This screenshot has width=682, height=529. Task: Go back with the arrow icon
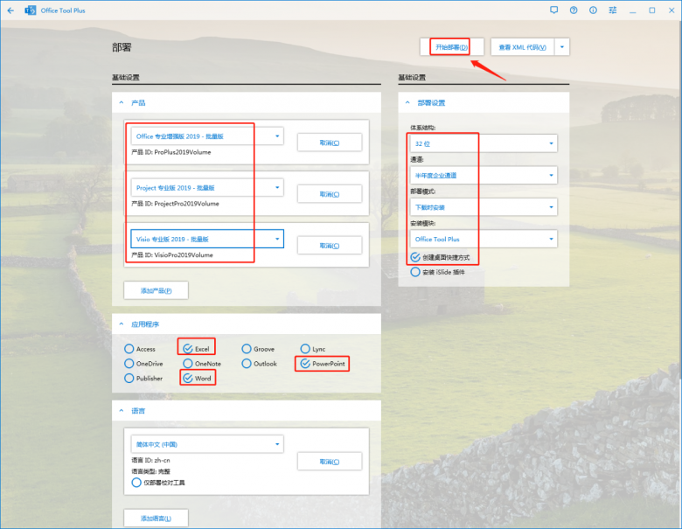click(10, 10)
